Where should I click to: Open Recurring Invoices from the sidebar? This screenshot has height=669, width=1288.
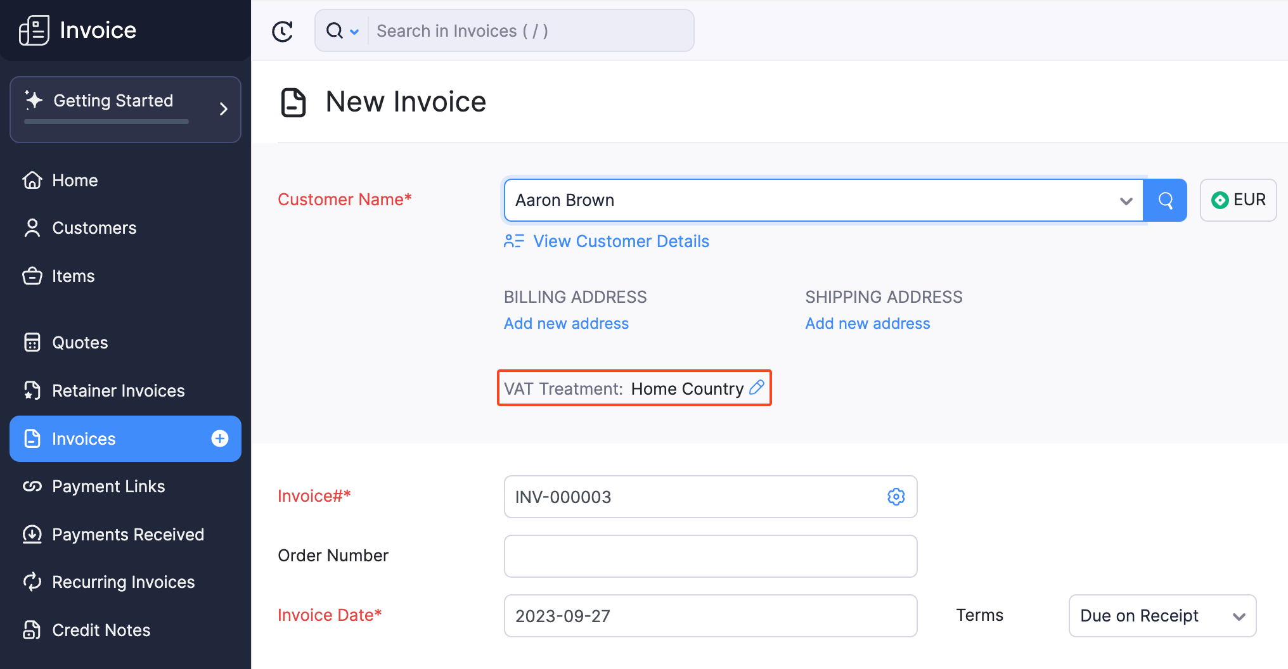point(123,582)
